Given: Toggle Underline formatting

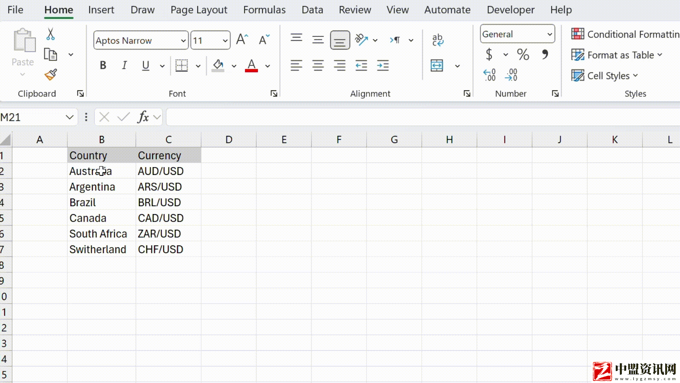Looking at the screenshot, I should [x=146, y=66].
